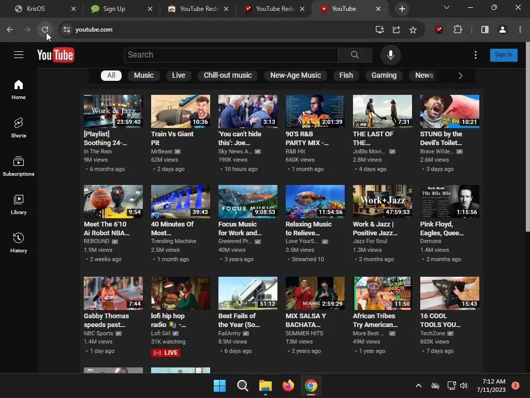Open African Tribes 11:50 thumbnail
Viewport: 530px width, 398px height.
point(382,293)
